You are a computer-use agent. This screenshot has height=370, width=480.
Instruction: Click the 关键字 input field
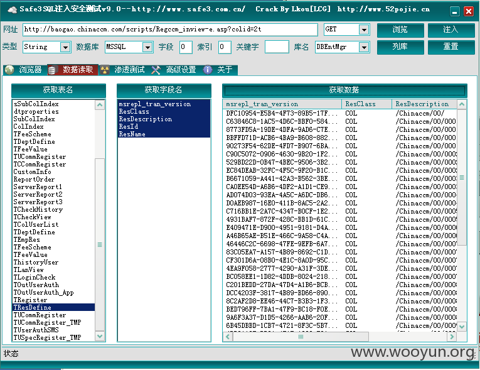pos(277,47)
